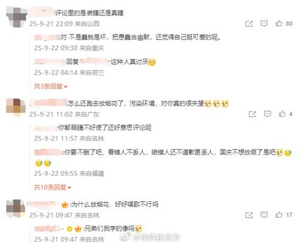Open the first commenter's pixelated avatar

(x=16, y=17)
